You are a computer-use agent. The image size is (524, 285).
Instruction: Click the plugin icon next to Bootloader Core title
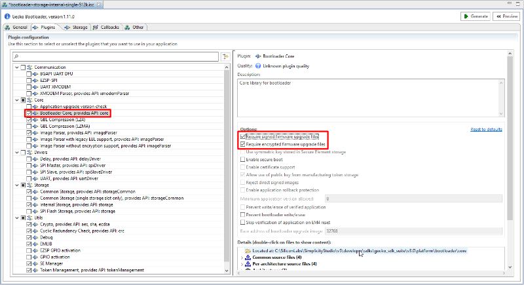pyautogui.click(x=258, y=56)
